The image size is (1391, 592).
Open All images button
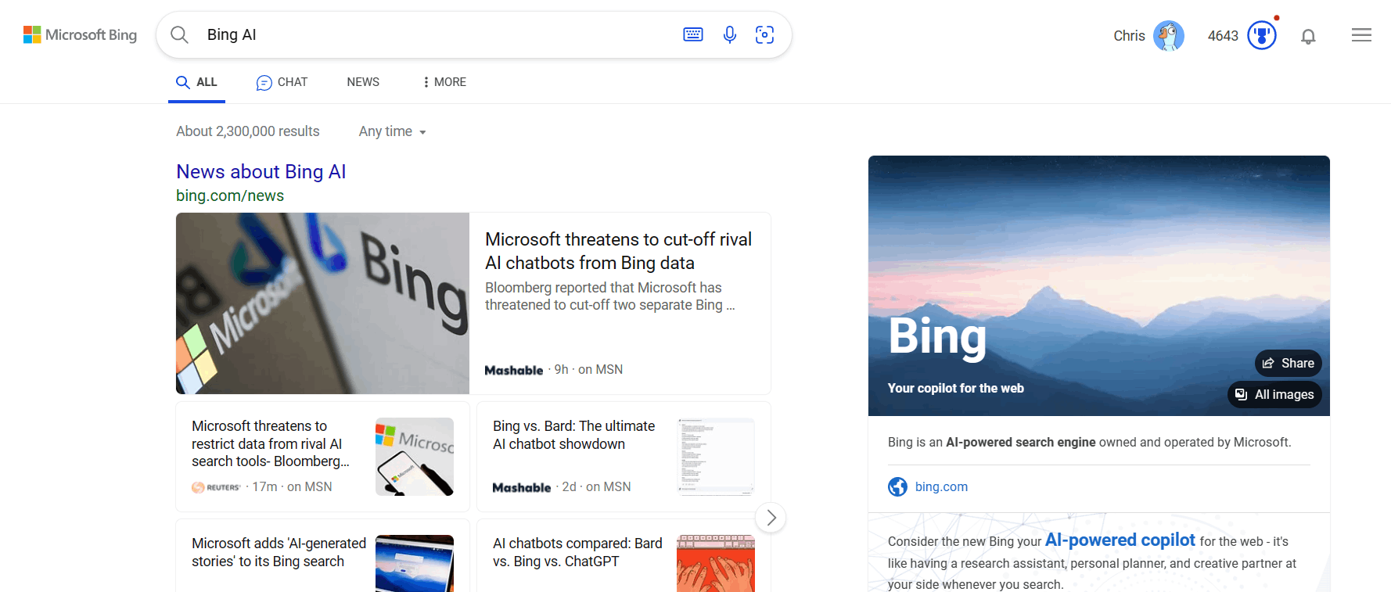point(1274,394)
